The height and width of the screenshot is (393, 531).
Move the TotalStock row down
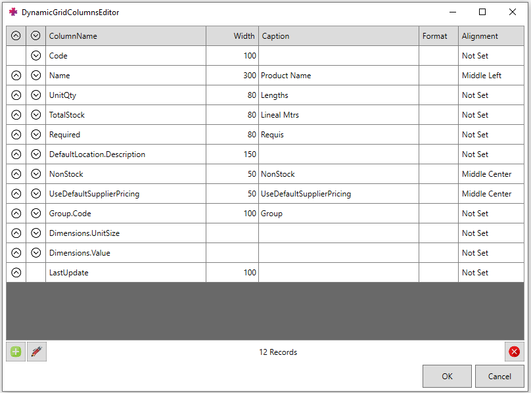pos(36,115)
